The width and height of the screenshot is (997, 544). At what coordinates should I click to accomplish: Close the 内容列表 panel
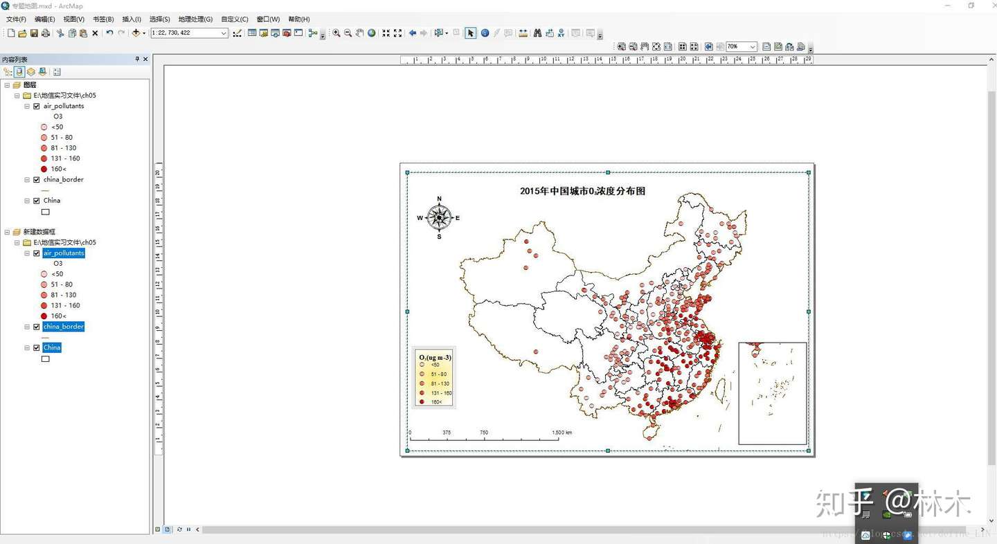pyautogui.click(x=145, y=60)
